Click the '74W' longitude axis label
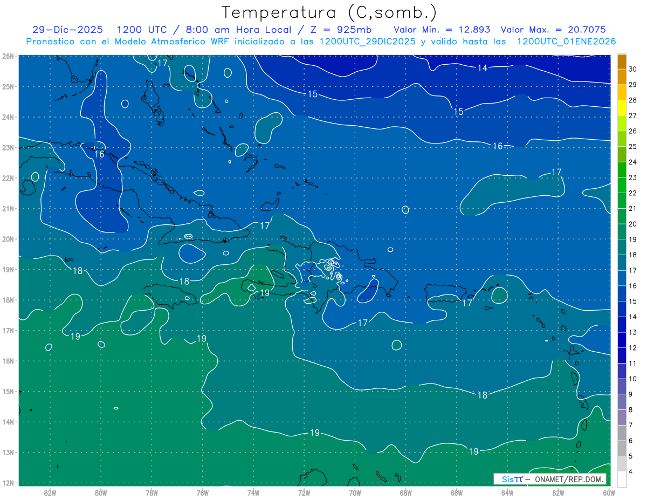This screenshot has width=647, height=500. click(253, 492)
